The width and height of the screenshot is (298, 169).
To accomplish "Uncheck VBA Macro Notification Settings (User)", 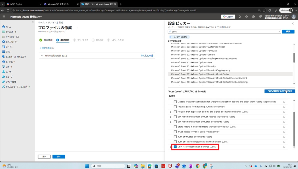I will click(175, 147).
